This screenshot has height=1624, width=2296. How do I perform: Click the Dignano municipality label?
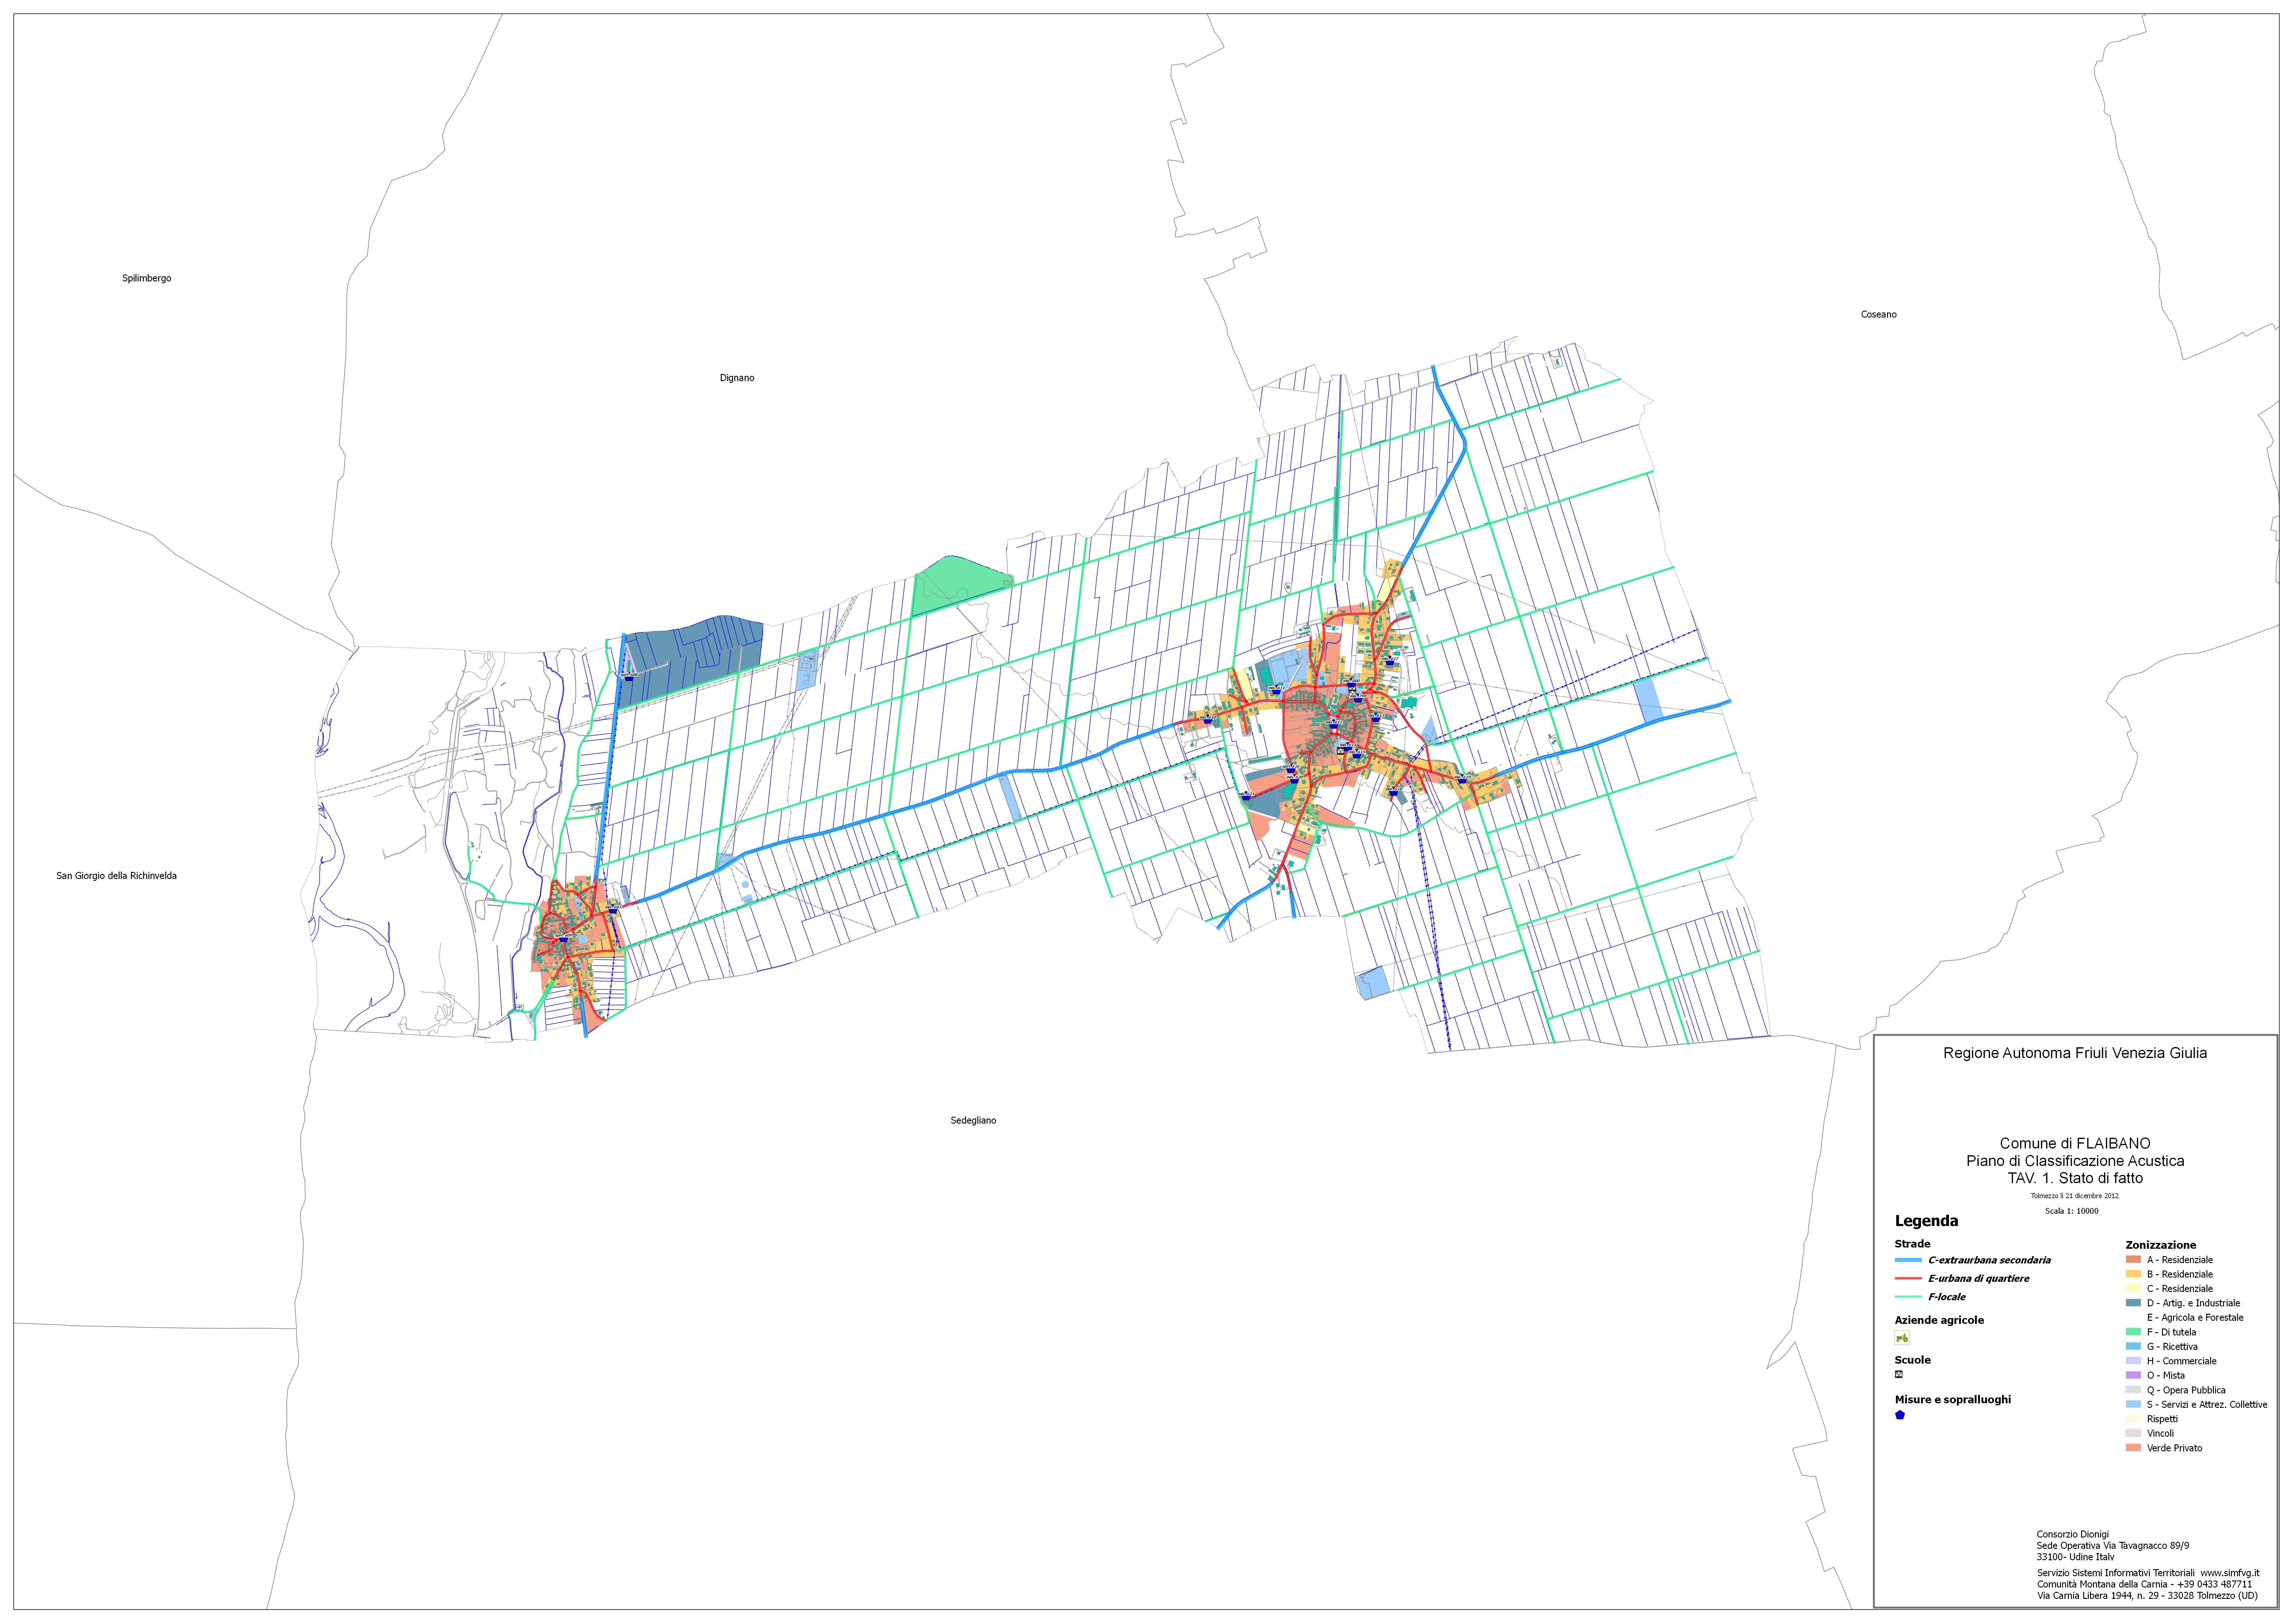737,378
